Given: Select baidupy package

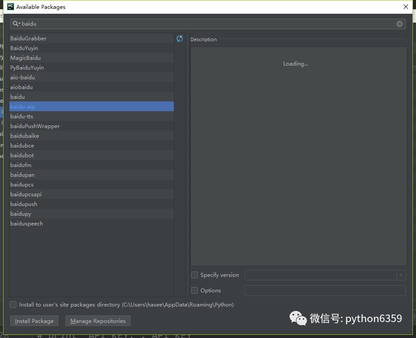Looking at the screenshot, I should 92,214.
